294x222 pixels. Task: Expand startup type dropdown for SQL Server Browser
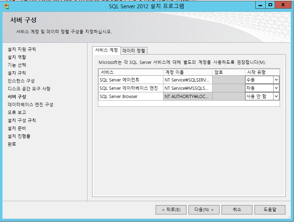point(276,96)
